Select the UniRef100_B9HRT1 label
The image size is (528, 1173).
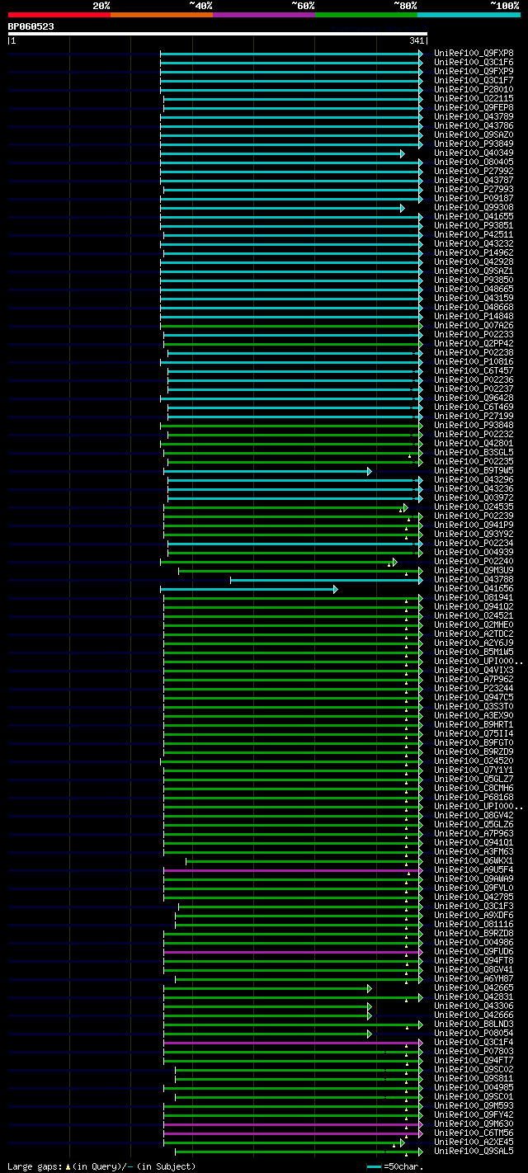[x=474, y=725]
